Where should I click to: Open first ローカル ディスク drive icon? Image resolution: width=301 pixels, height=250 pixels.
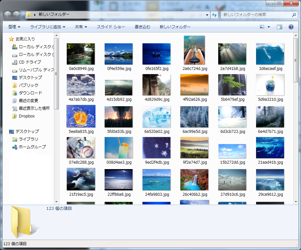point(14,47)
